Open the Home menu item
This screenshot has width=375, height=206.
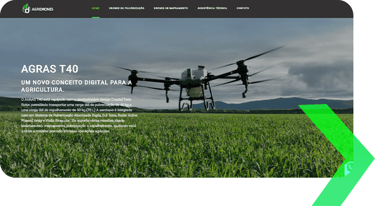pos(96,8)
